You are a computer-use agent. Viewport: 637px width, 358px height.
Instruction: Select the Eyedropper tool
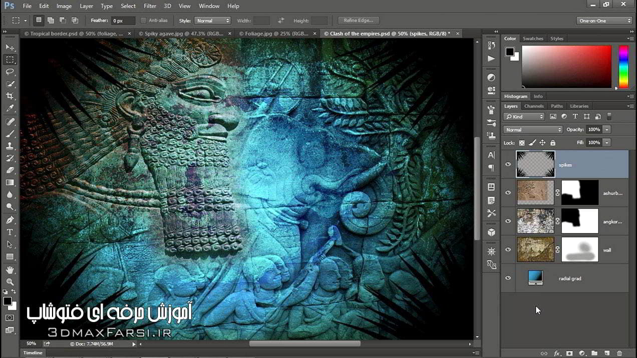[10, 108]
